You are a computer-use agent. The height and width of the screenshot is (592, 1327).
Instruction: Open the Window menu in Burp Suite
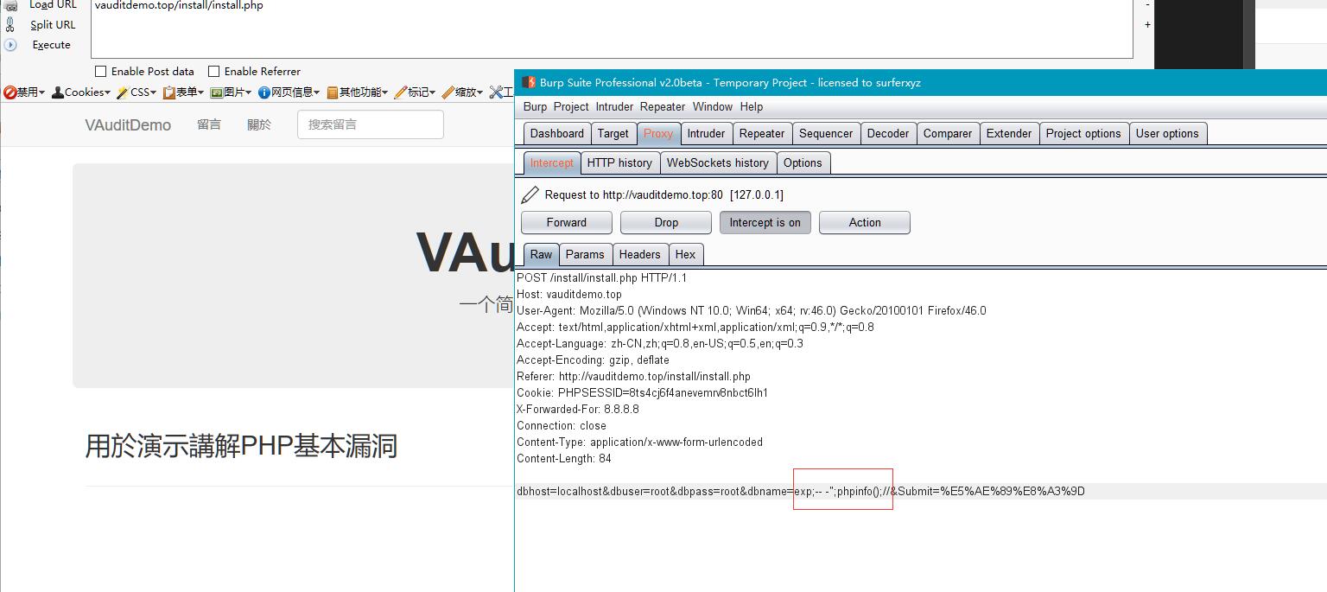point(713,107)
